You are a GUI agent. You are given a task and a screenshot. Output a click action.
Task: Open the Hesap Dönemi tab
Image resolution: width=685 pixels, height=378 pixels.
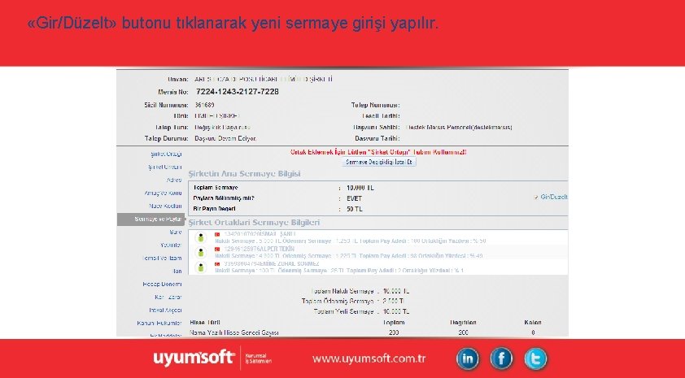click(x=162, y=285)
